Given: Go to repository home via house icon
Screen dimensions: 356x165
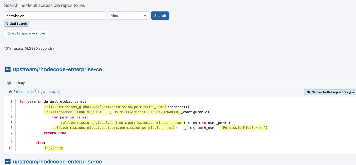Looking at the screenshot, I should coord(10,92).
